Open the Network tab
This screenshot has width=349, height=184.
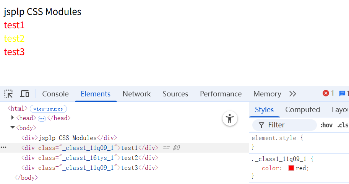coord(136,94)
